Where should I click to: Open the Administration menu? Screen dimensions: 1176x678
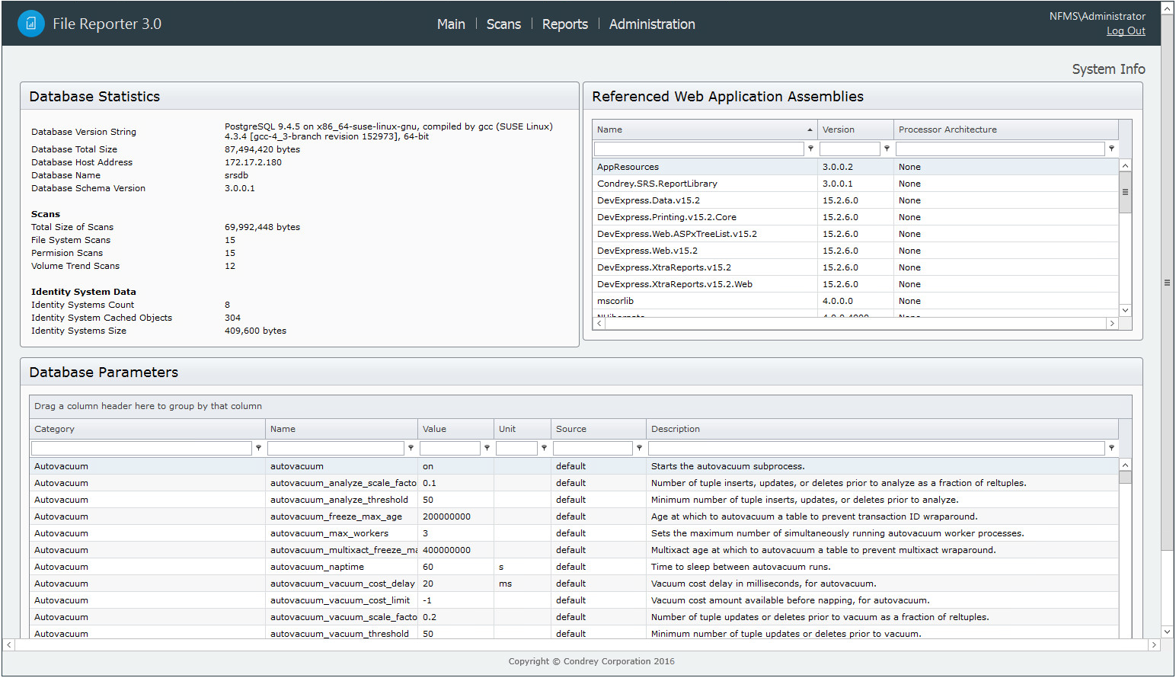coord(652,24)
